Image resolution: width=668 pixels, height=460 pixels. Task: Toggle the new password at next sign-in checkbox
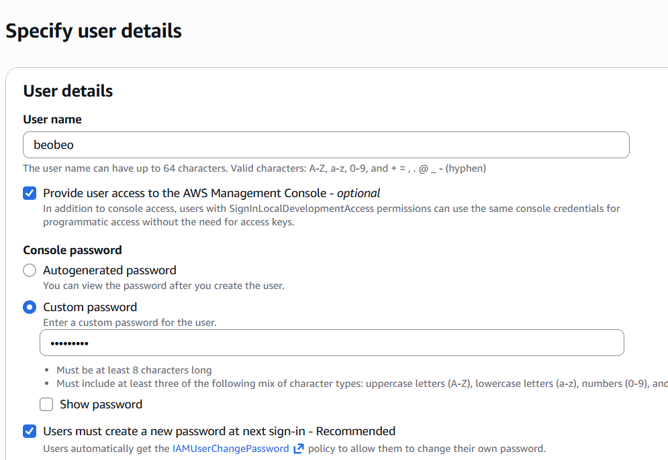pos(30,431)
